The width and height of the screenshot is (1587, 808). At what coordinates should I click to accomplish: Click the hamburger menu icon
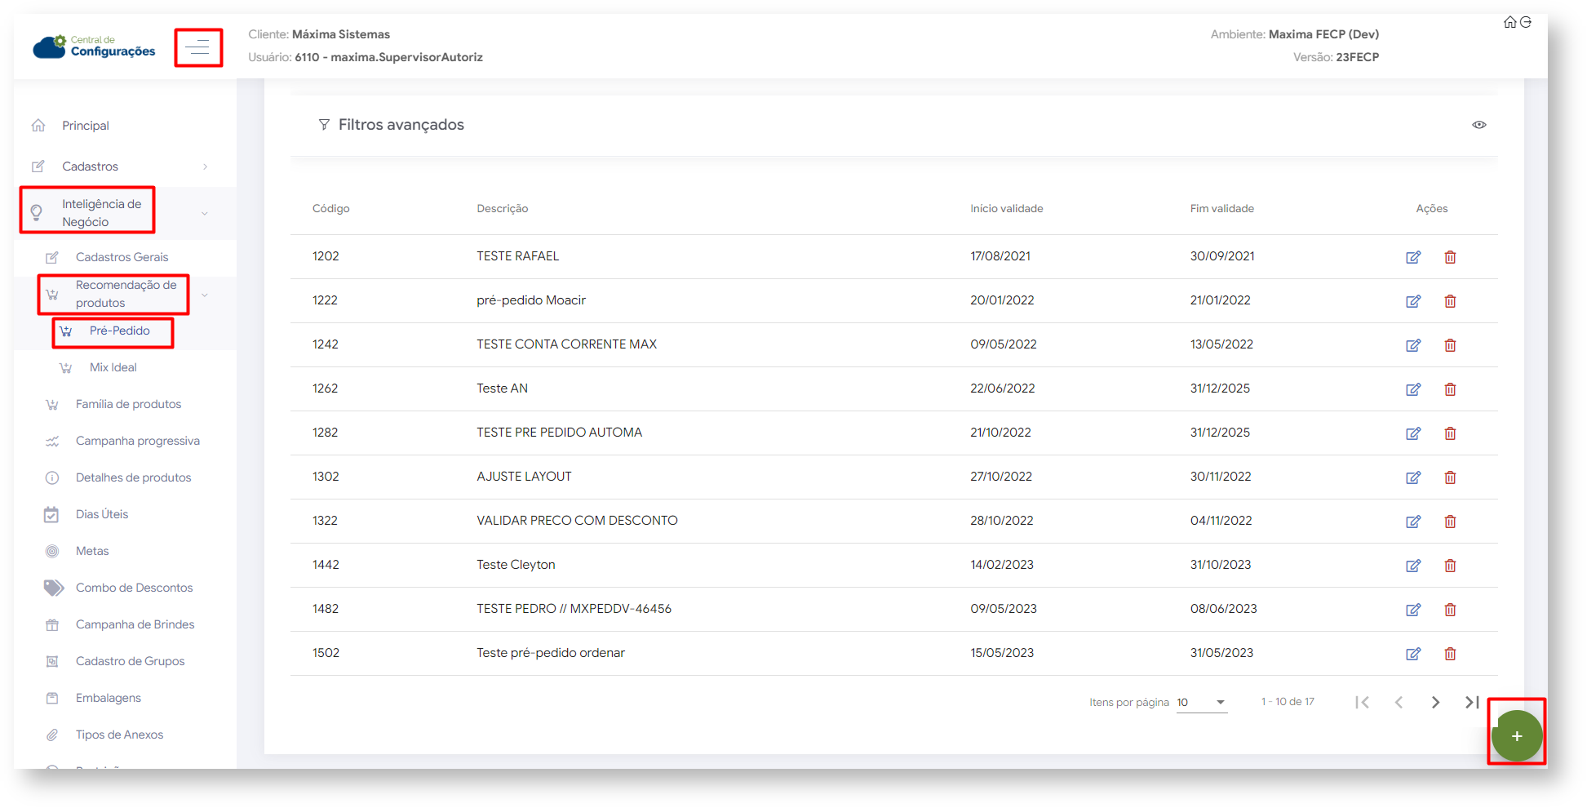point(197,48)
